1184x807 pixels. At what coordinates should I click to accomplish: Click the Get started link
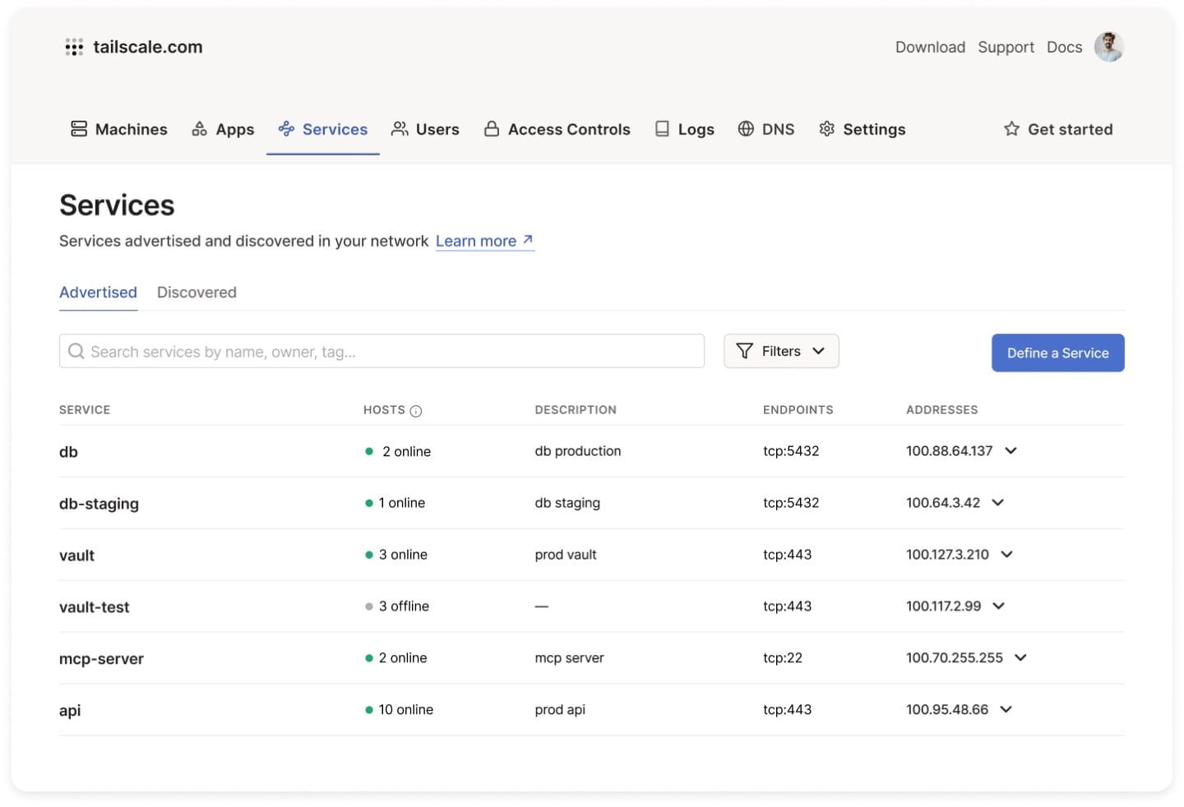point(1058,129)
